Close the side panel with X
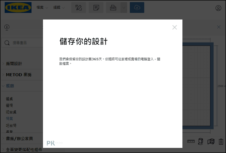 (x=219, y=27)
